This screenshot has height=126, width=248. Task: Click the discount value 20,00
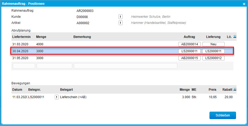click(x=229, y=97)
